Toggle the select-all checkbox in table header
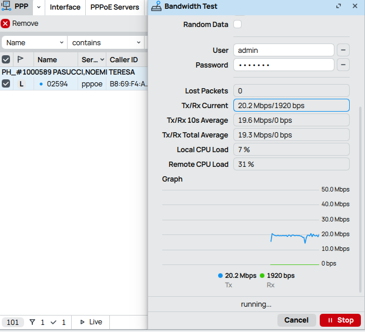The width and height of the screenshot is (365, 332). (x=6, y=59)
